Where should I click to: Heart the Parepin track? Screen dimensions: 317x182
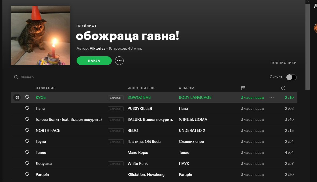coord(27,174)
